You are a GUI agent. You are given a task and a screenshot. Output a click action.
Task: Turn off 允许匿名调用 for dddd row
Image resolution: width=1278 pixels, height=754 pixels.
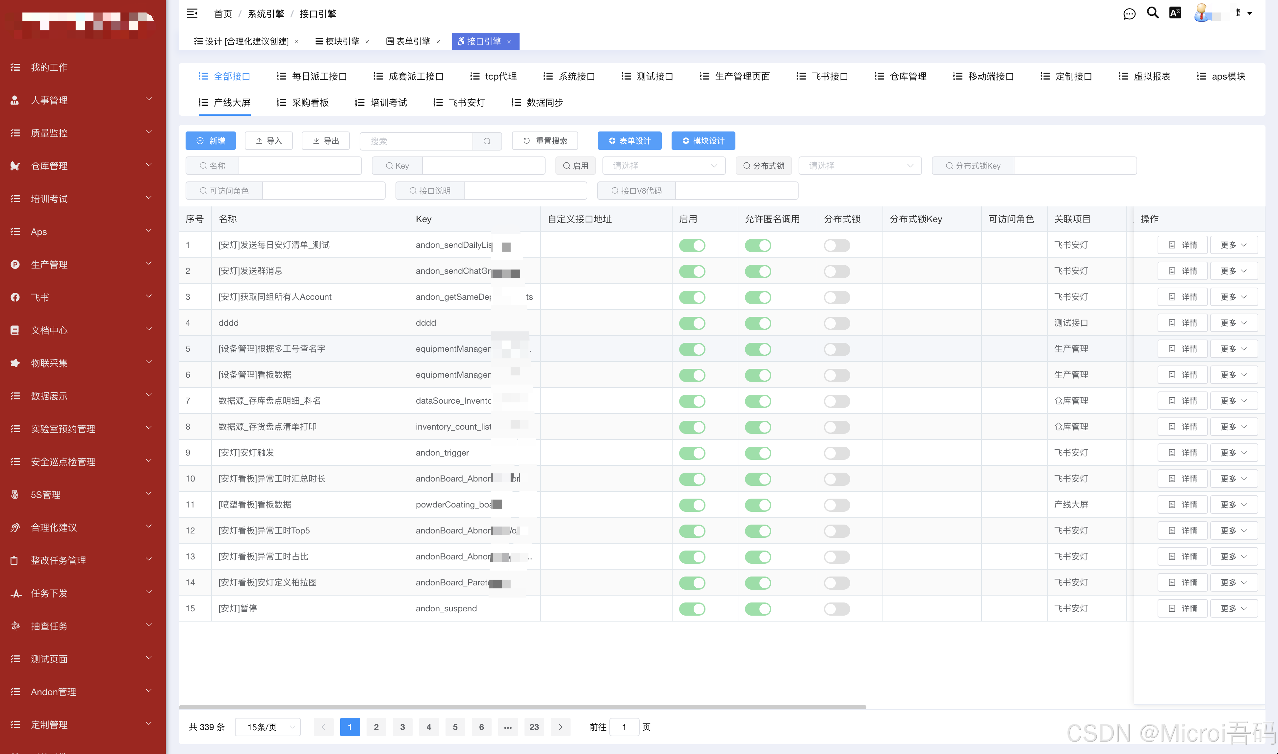[758, 323]
